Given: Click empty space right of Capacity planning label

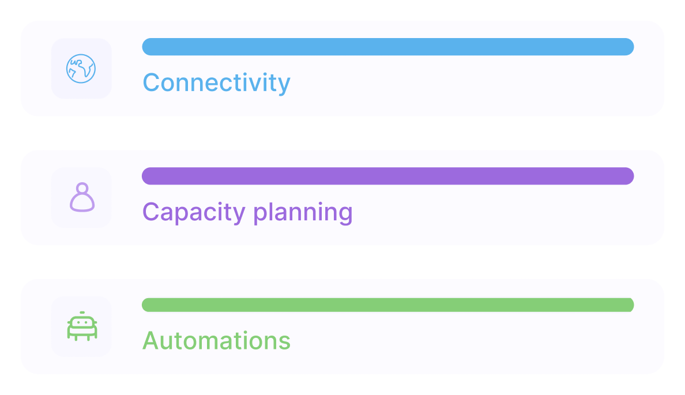Looking at the screenshot, I should 490,213.
